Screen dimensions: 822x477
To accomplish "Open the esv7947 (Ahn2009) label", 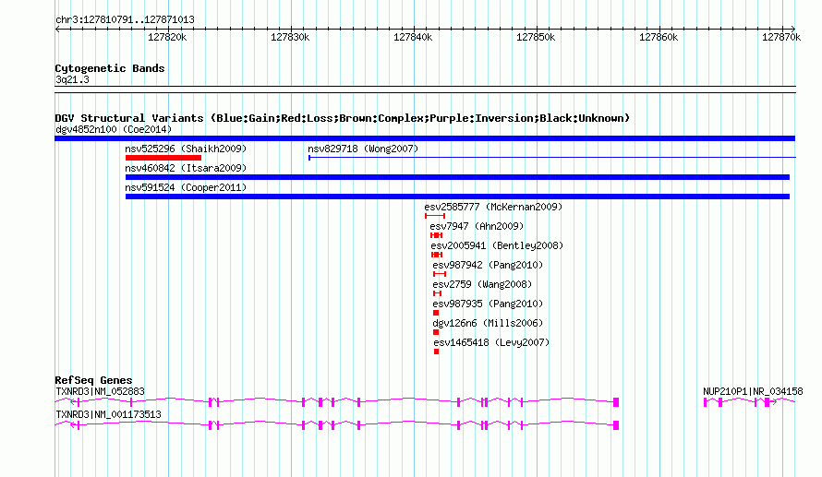I will click(x=477, y=226).
